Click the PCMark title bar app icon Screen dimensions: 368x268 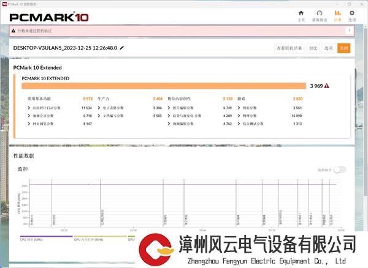pyautogui.click(x=4, y=4)
